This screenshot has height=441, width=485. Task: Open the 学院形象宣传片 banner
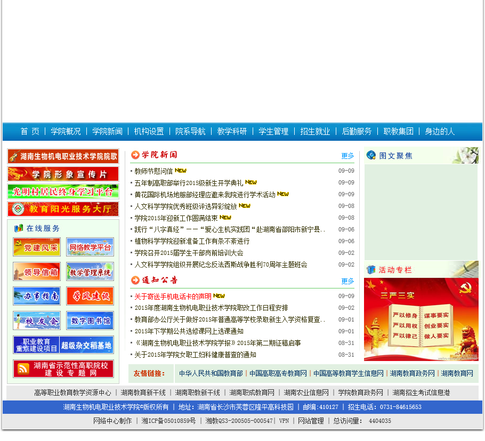point(63,174)
